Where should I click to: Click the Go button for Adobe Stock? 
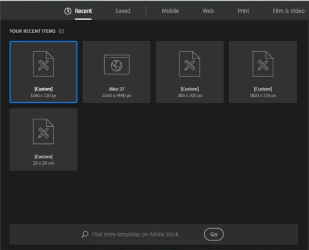(214, 234)
